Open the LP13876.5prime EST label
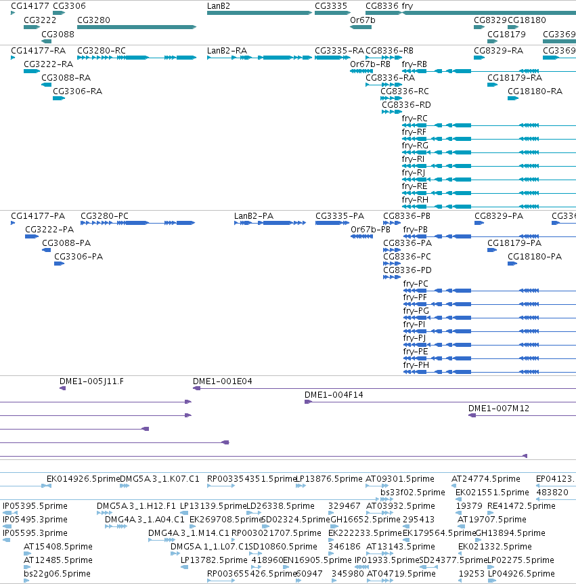Image resolution: width=576 pixels, height=584 pixels. click(x=329, y=478)
